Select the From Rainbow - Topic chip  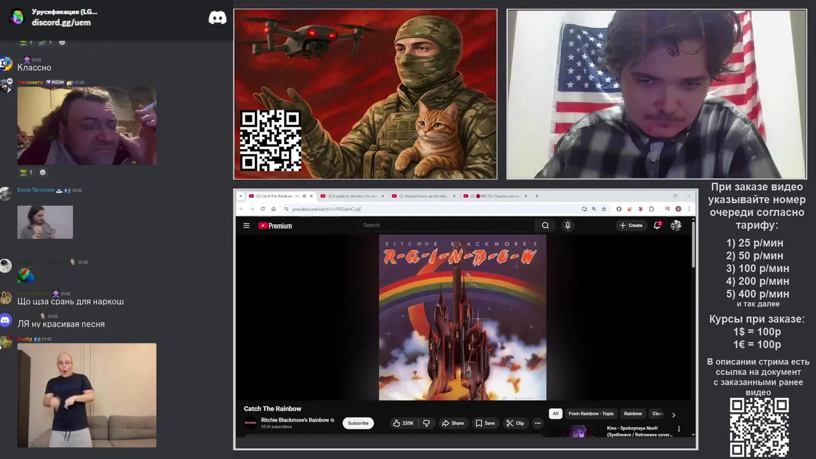click(x=591, y=414)
